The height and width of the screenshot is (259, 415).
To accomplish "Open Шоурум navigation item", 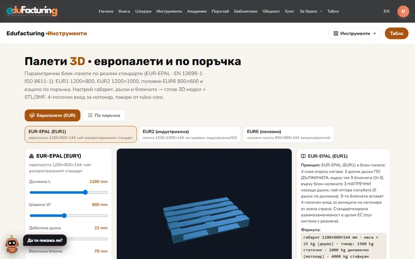I will 143,11.
